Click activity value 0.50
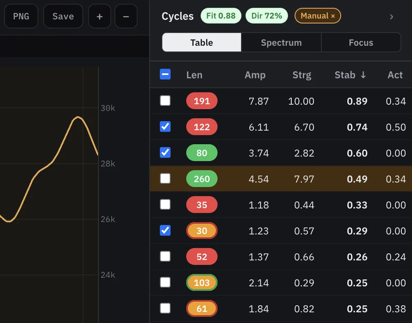 (x=396, y=127)
